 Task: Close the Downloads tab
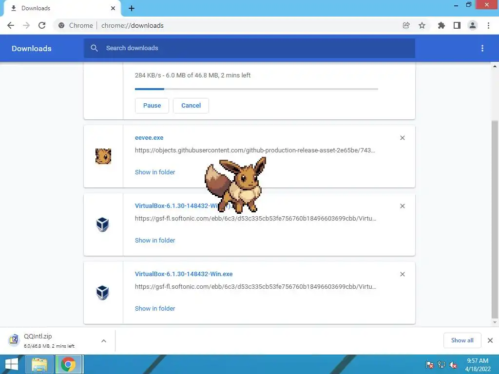113,8
